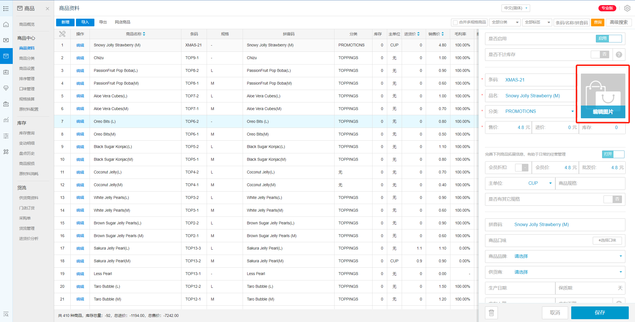The width and height of the screenshot is (635, 322).
Task: Open 商品分类 in the sidebar menu
Action: coord(27,58)
